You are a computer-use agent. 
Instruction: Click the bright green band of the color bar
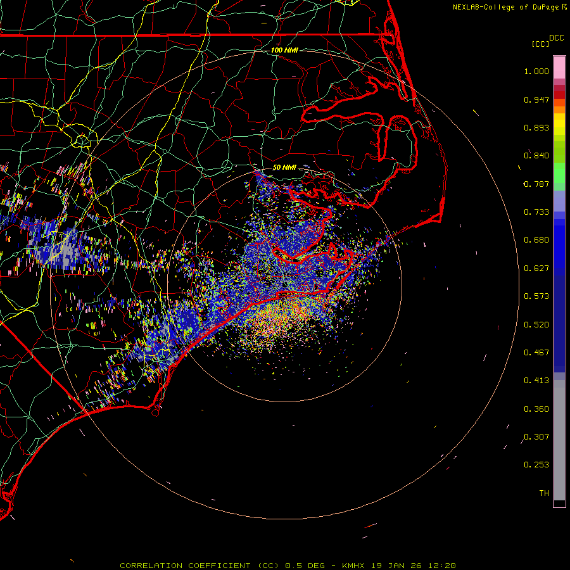click(559, 173)
